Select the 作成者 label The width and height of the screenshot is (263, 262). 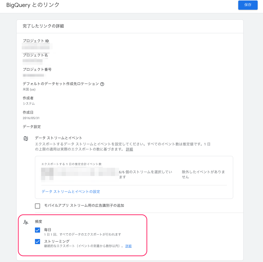[28, 98]
